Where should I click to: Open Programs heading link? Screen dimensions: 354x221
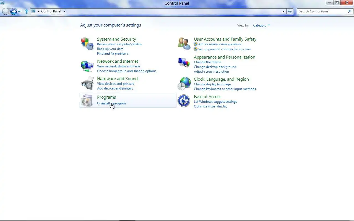tap(106, 97)
